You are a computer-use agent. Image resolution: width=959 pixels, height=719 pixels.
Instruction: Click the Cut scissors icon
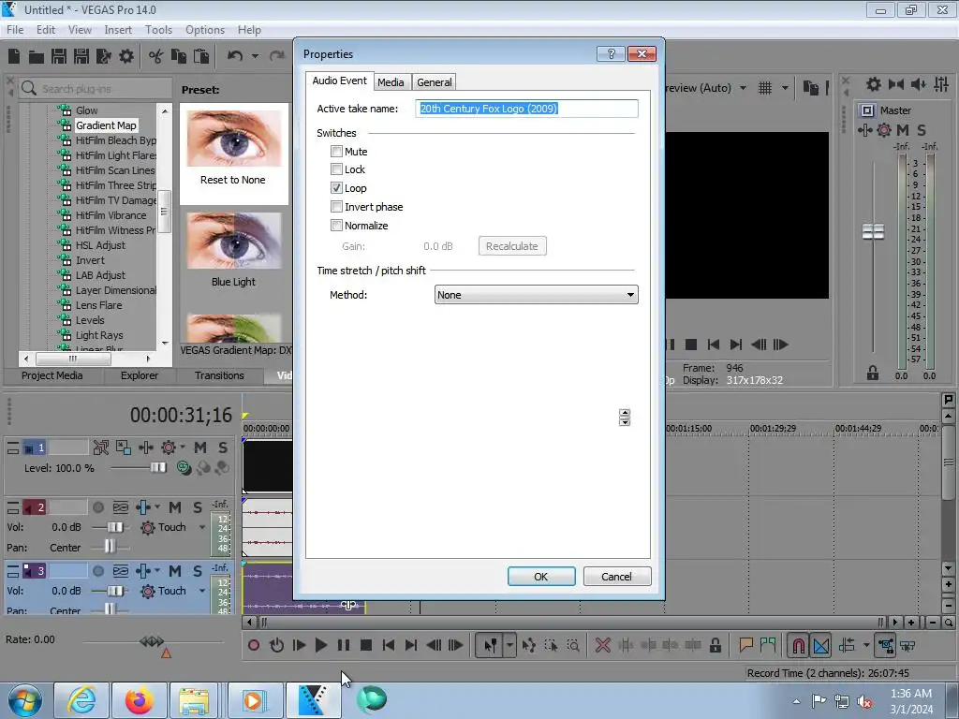[x=156, y=56]
